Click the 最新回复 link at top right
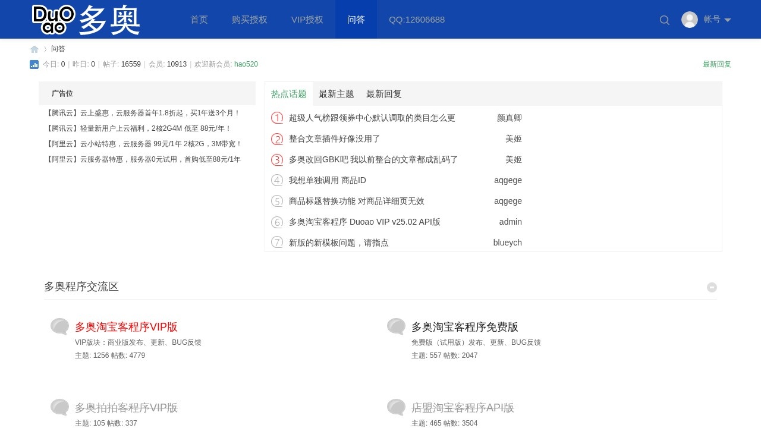Image resolution: width=761 pixels, height=428 pixels. click(x=716, y=64)
